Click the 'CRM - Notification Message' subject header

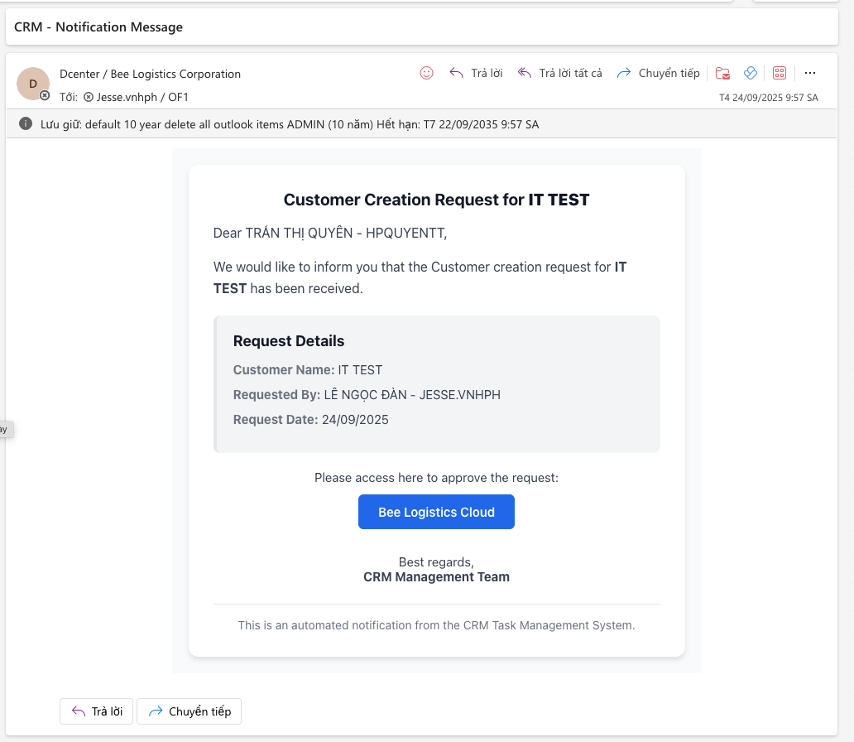(x=98, y=26)
